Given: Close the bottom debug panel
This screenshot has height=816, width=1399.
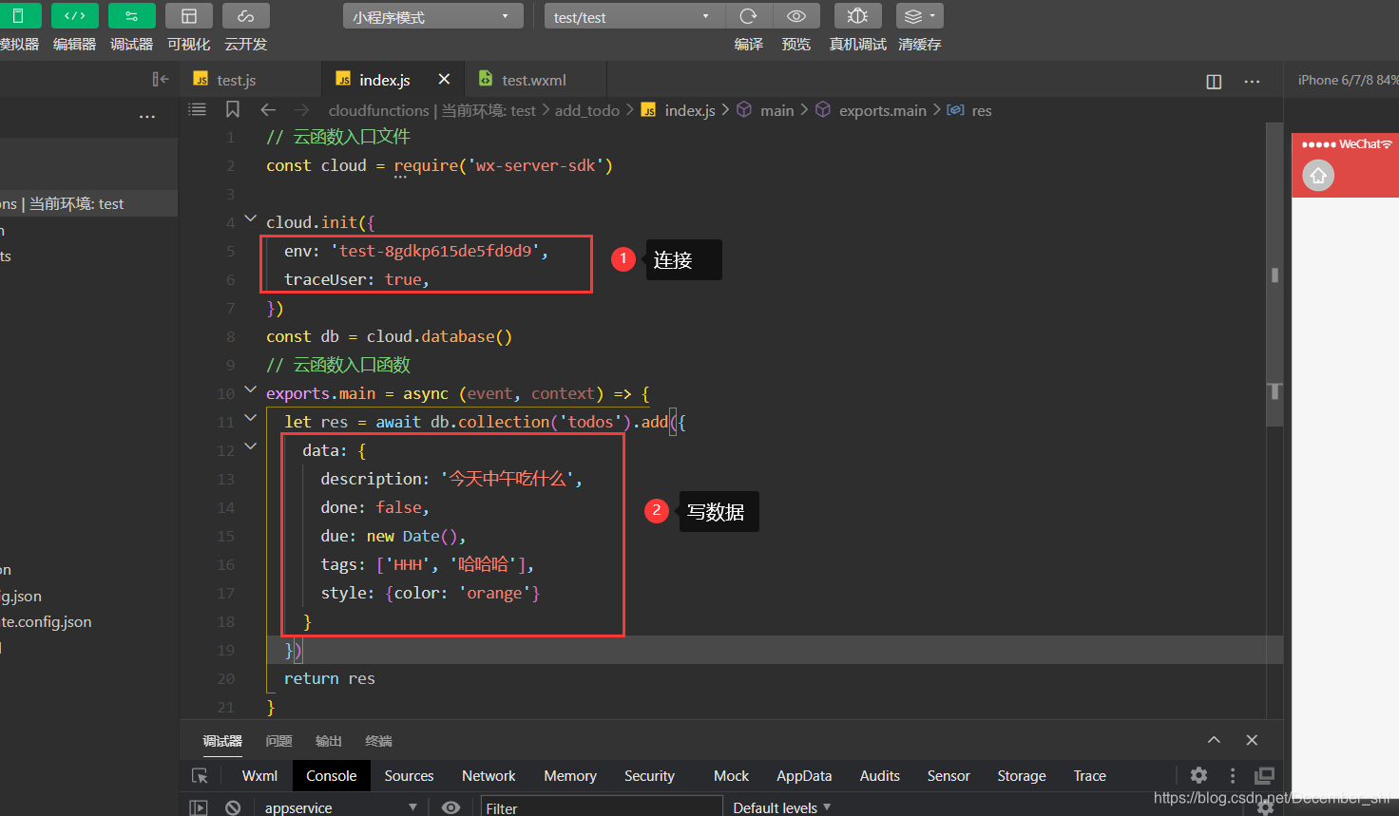Looking at the screenshot, I should [1252, 740].
